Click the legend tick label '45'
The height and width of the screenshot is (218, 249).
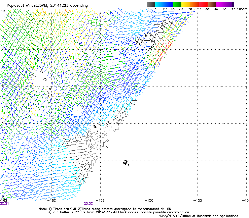click(x=224, y=9)
